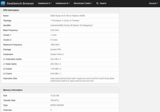Click the 'Package' row label
The image size is (160, 112).
point(7,49)
